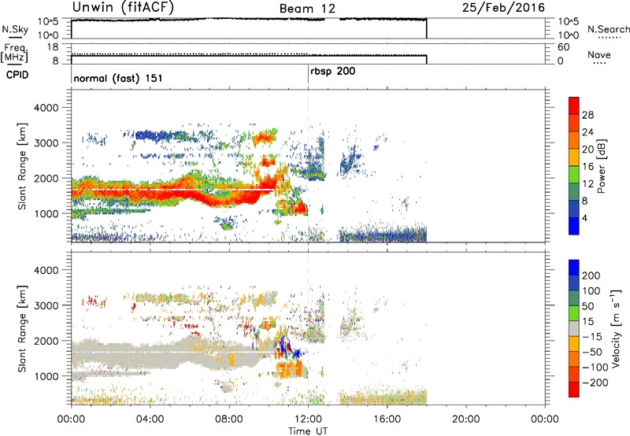Screen dimensions: 630x436
Task: Click the '16:00' time tick label
Action: point(387,419)
